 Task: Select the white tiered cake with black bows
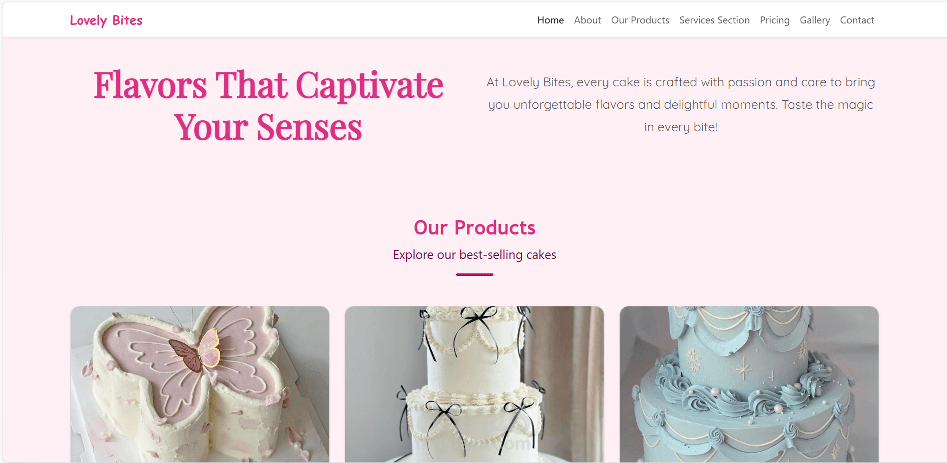[474, 384]
